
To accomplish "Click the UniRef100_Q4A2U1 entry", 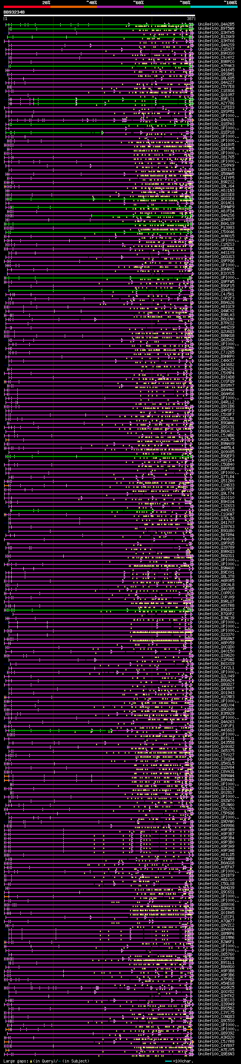I will tap(216, 120).
